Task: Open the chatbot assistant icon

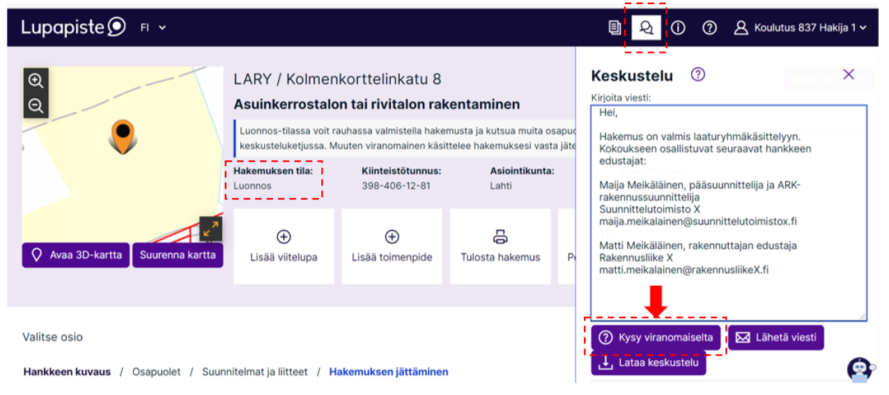Action: (860, 370)
